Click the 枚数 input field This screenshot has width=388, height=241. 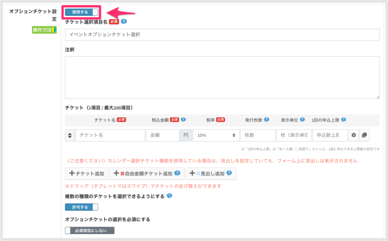click(258, 135)
